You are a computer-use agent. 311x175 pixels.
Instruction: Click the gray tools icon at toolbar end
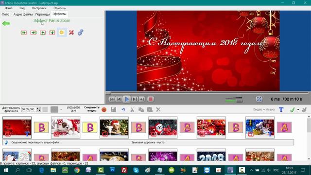304,109
